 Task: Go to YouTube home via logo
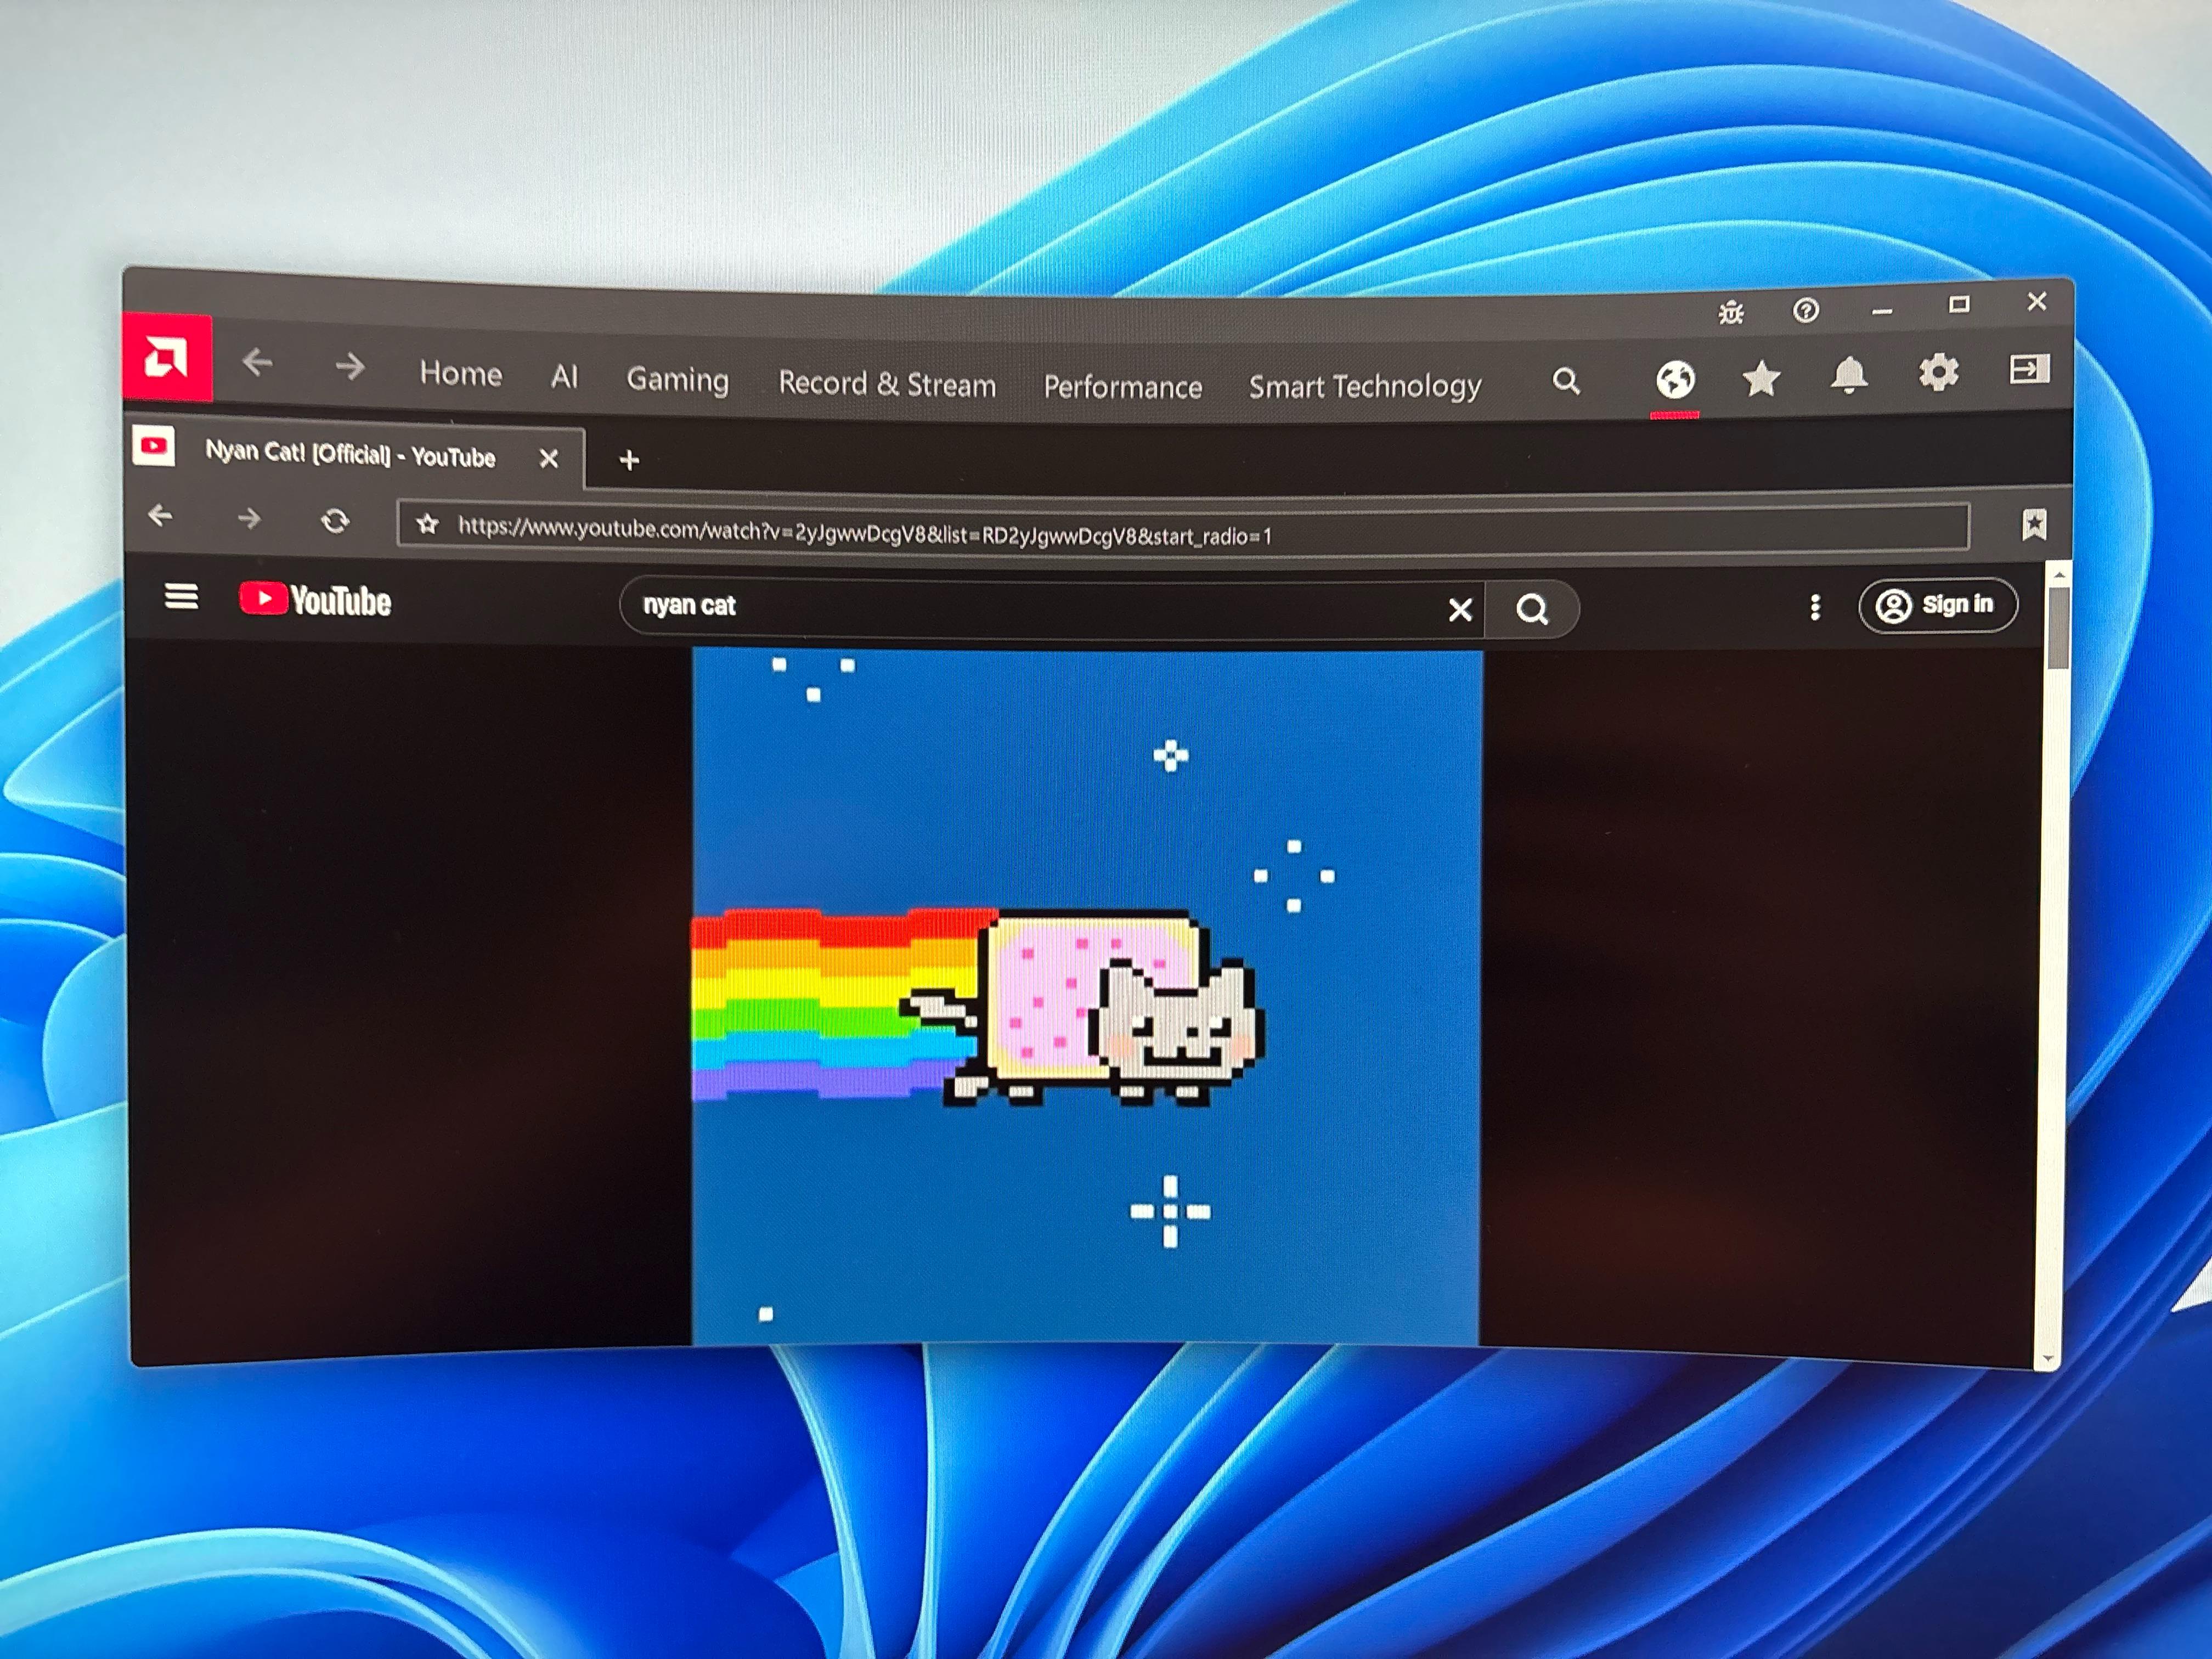coord(315,600)
